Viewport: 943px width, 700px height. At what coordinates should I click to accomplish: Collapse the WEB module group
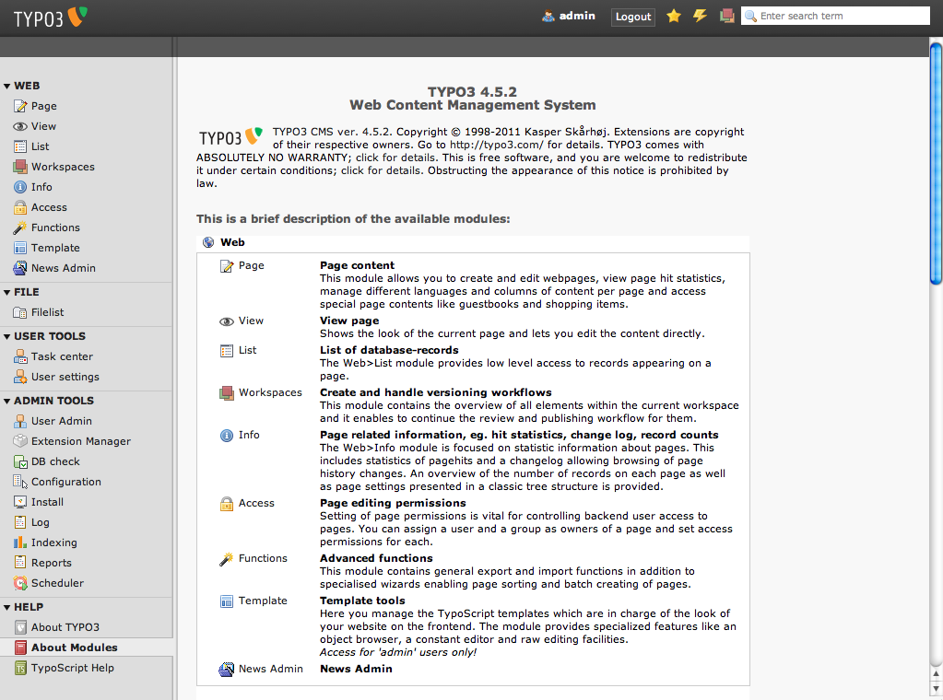click(7, 86)
